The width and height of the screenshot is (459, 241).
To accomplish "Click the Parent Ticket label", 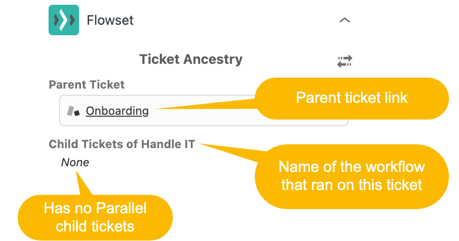I will 87,85.
